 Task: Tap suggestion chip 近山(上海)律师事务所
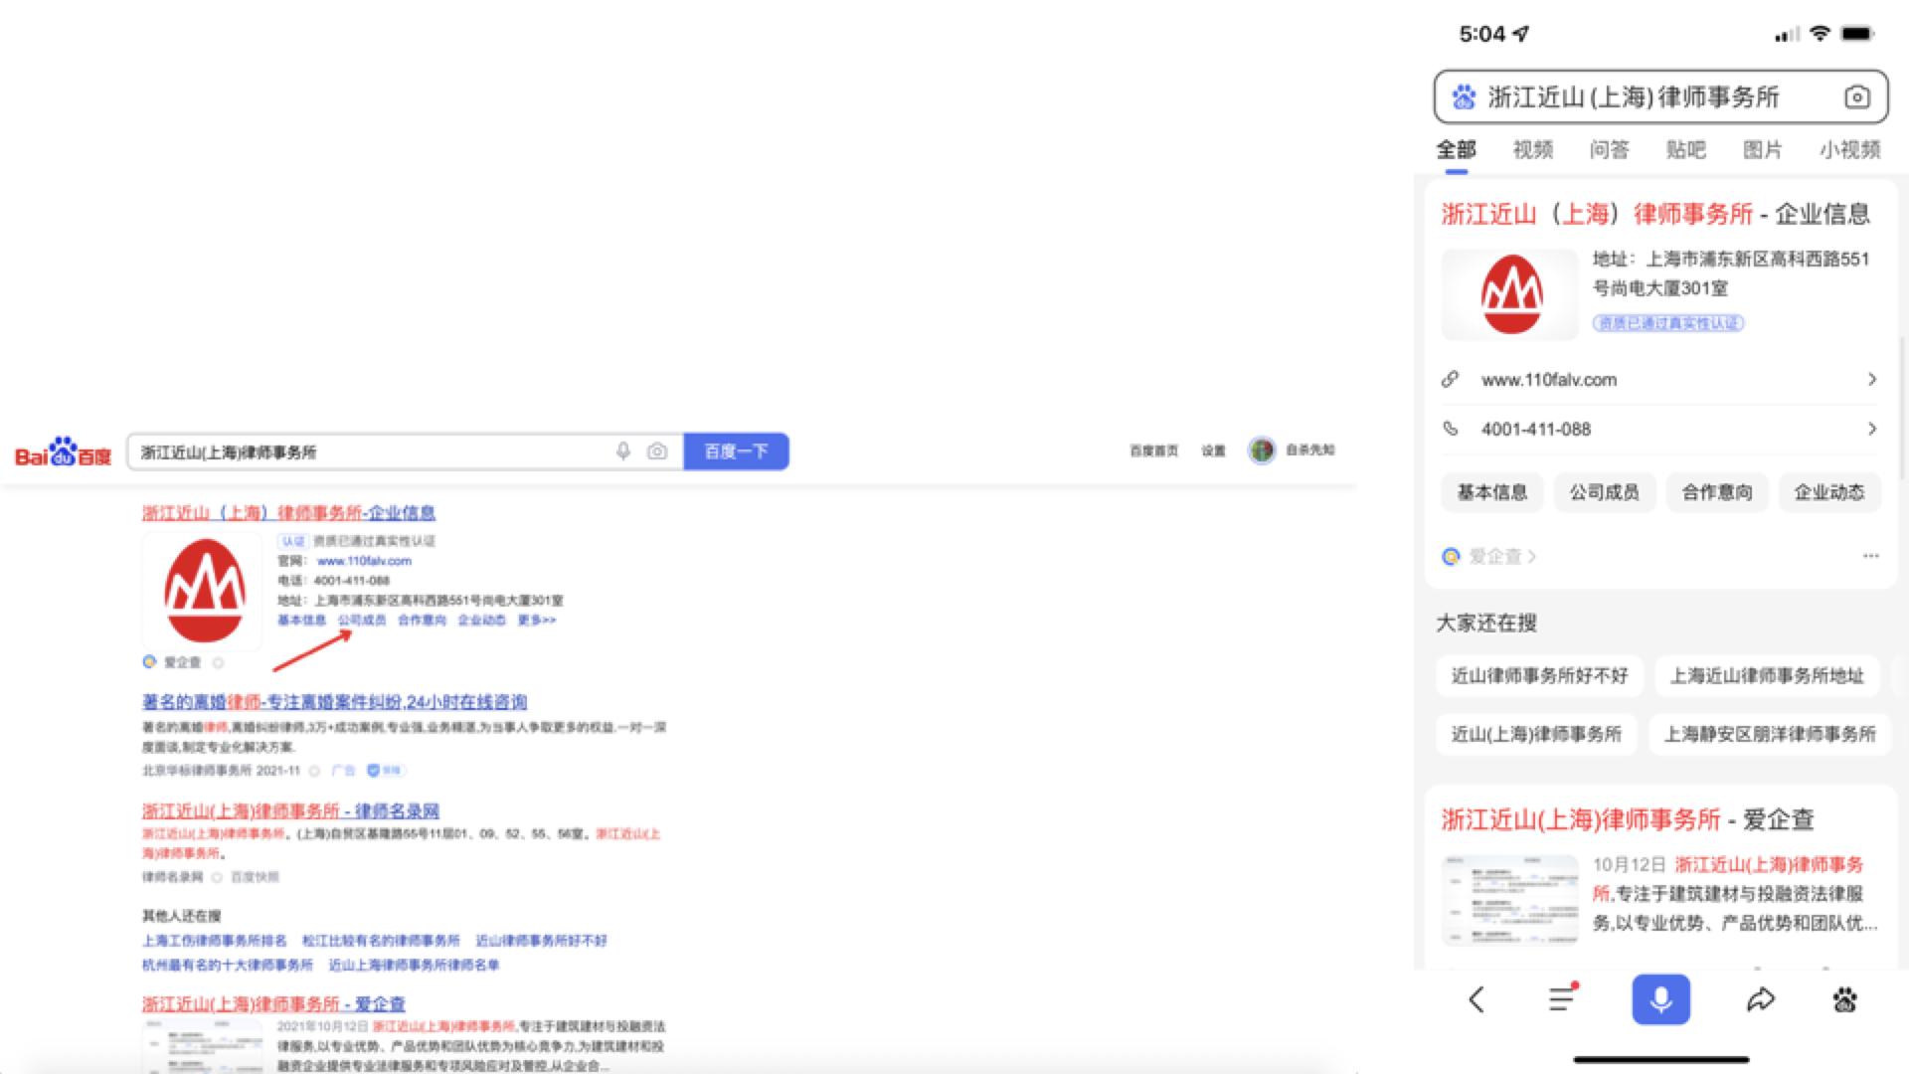[x=1536, y=735]
